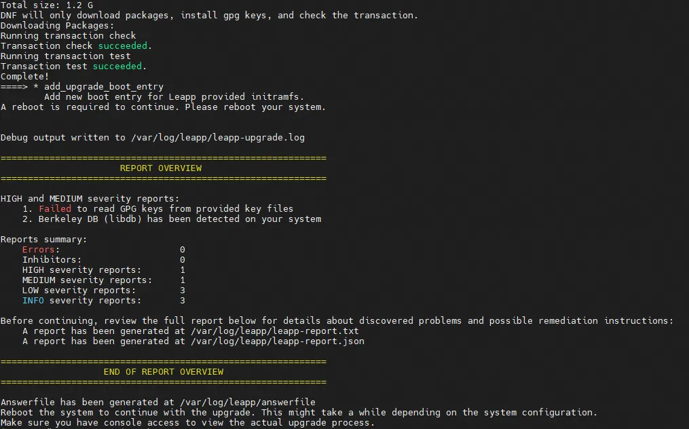Click 'Transaction check succeeded.' line
The width and height of the screenshot is (689, 429).
pos(76,45)
